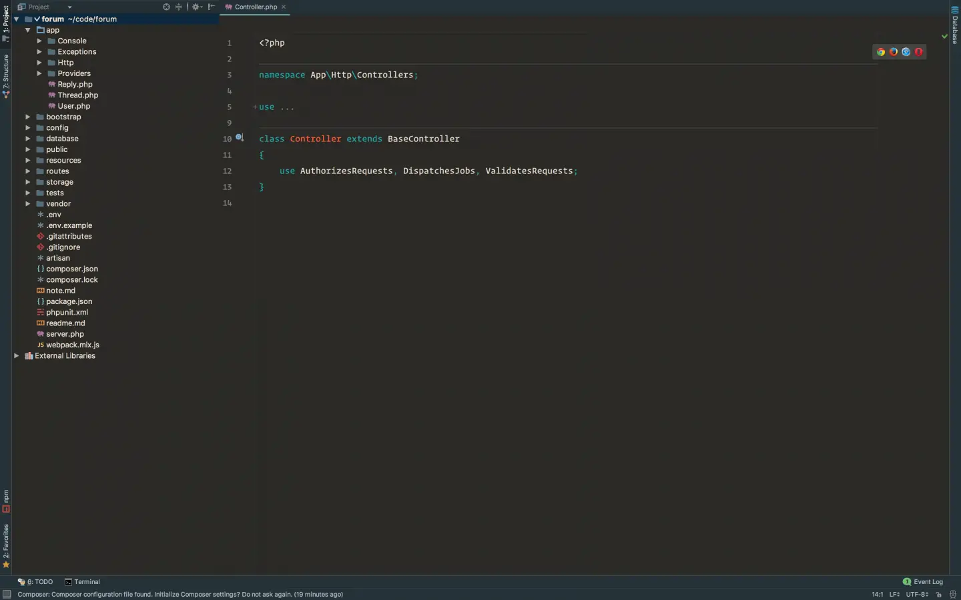The height and width of the screenshot is (600, 961).
Task: Select the .env file
Action: pyautogui.click(x=53, y=215)
